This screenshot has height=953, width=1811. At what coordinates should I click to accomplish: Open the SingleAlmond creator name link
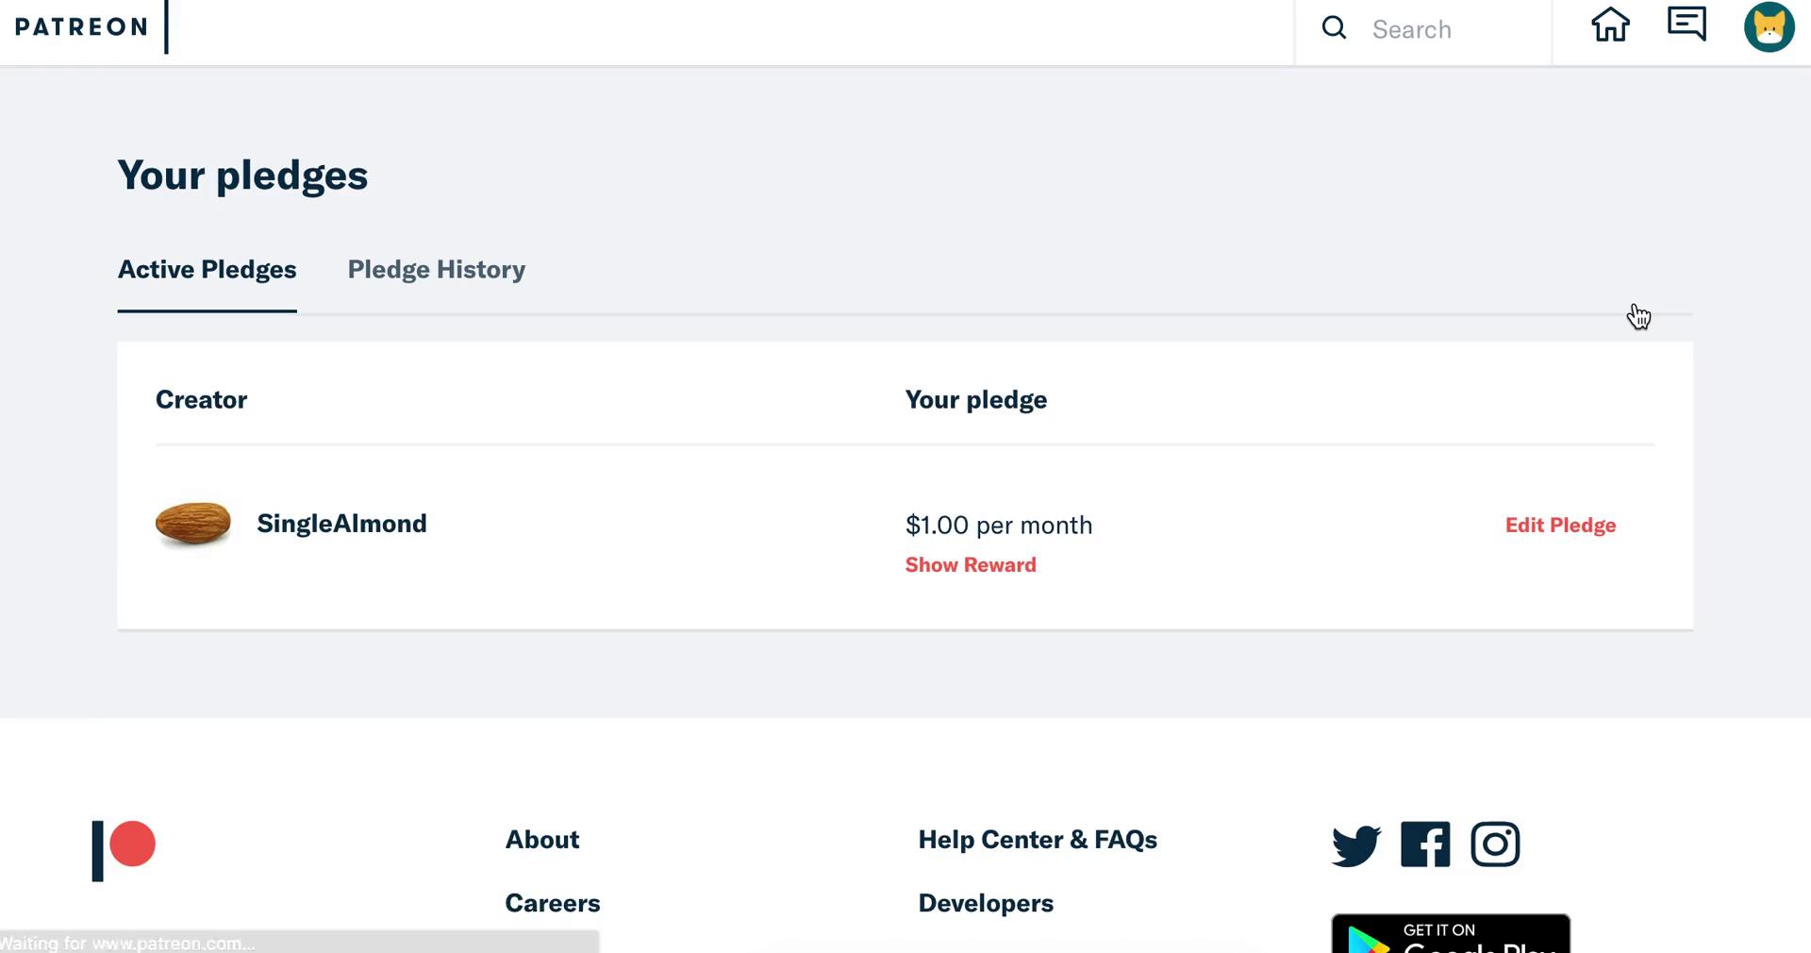[x=341, y=524]
